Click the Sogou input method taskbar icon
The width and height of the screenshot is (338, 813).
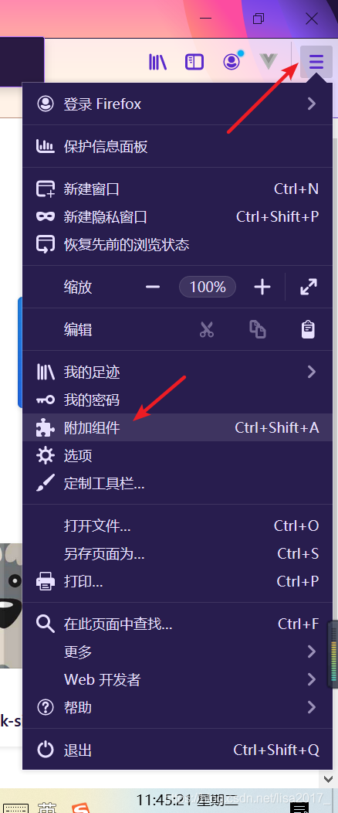point(80,807)
